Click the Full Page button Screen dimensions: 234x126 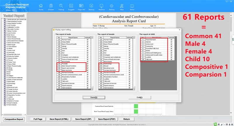(x=38, y=119)
